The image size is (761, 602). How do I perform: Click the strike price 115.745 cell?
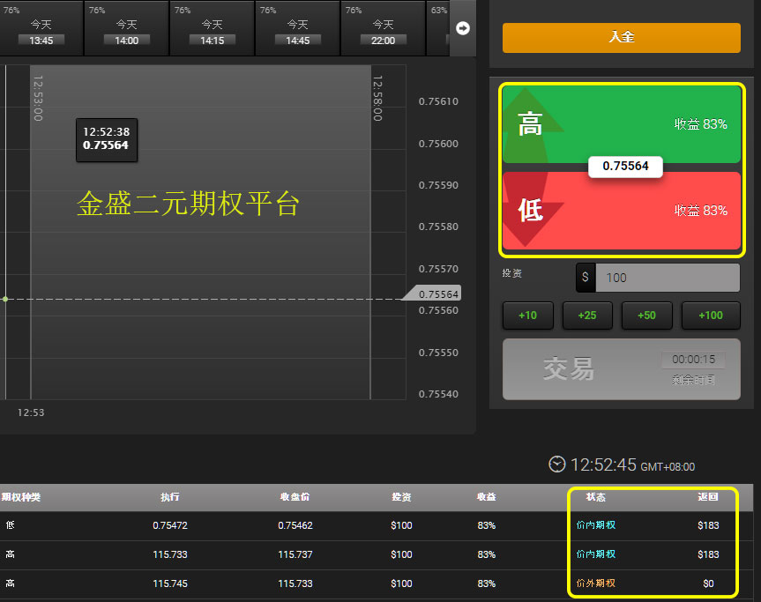point(170,583)
